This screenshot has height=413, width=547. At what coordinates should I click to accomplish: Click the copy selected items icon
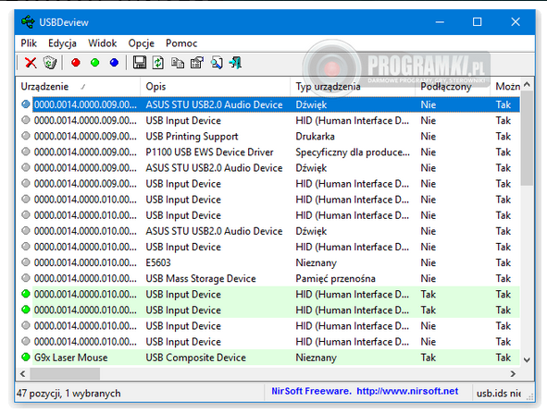pyautogui.click(x=178, y=63)
